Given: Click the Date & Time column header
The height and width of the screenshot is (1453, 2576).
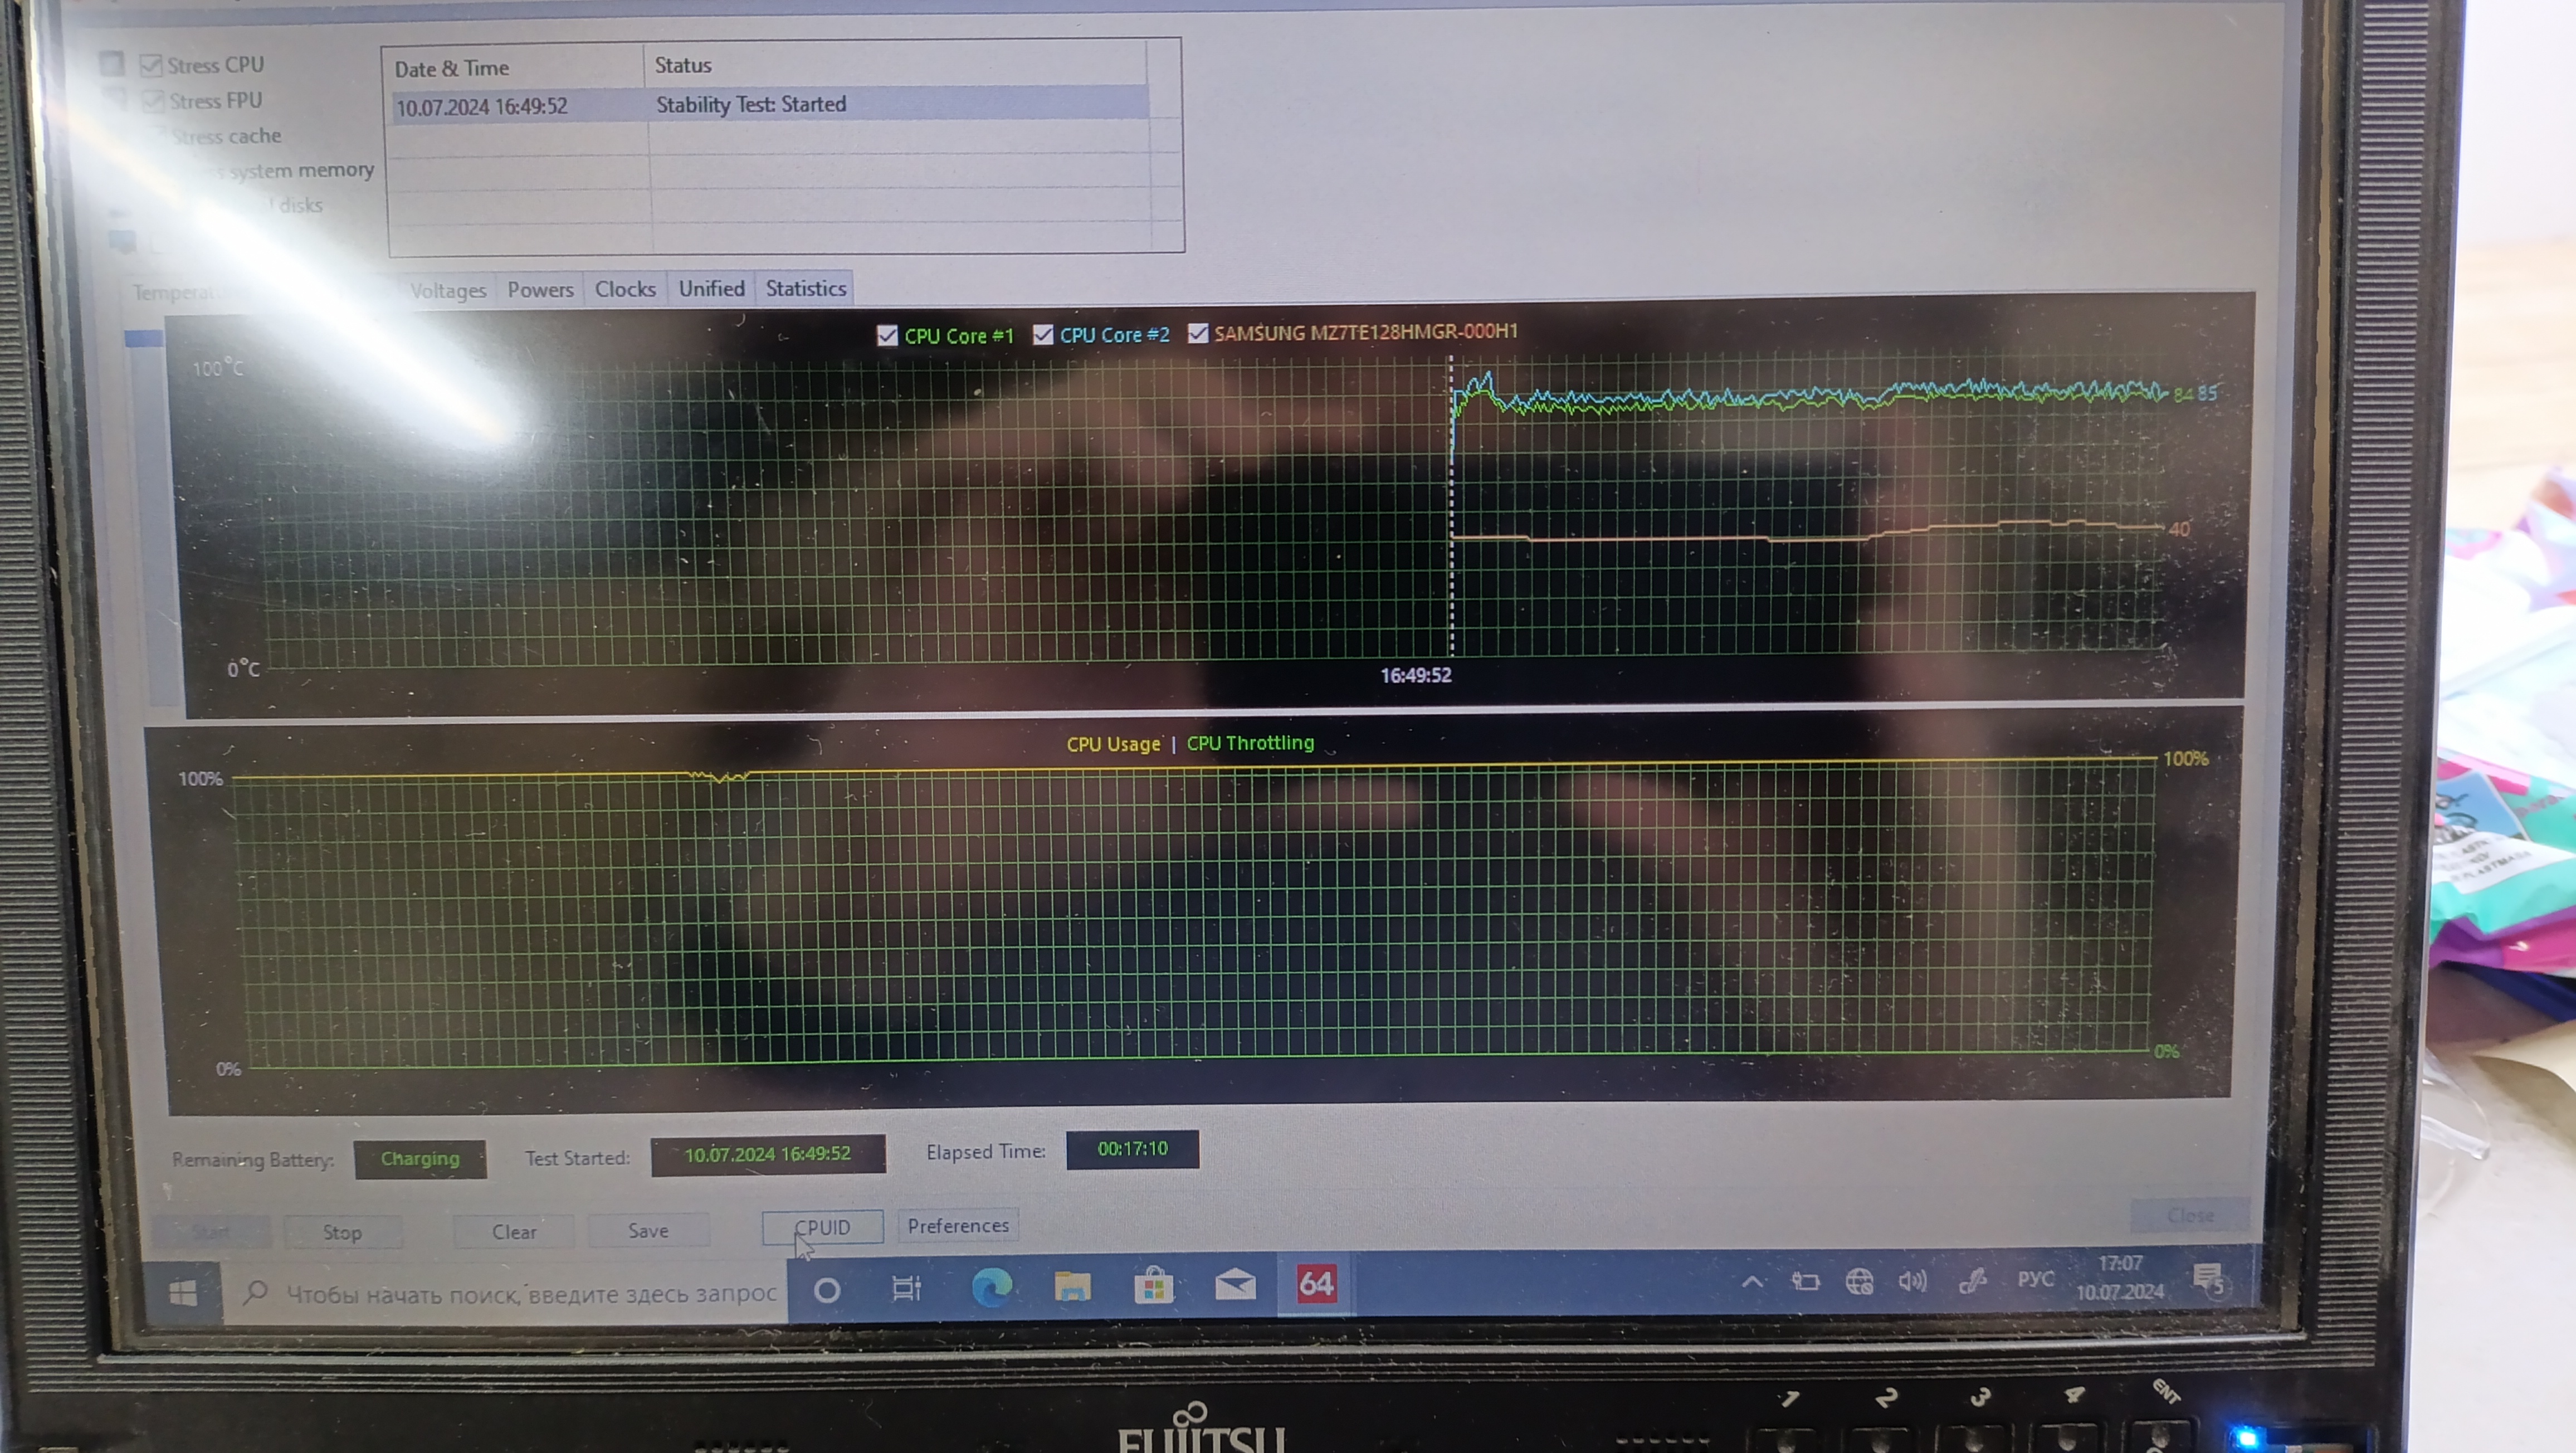Looking at the screenshot, I should (x=514, y=68).
